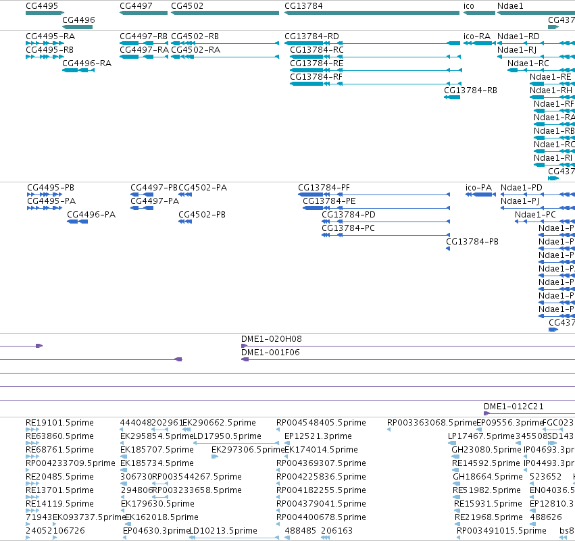This screenshot has height=541, width=575.
Task: Select protein CG13784-PE
Action: coord(376,208)
